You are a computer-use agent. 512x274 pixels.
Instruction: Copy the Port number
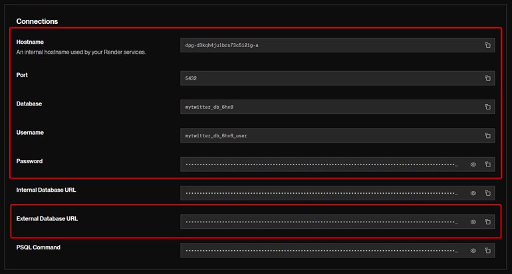[487, 78]
